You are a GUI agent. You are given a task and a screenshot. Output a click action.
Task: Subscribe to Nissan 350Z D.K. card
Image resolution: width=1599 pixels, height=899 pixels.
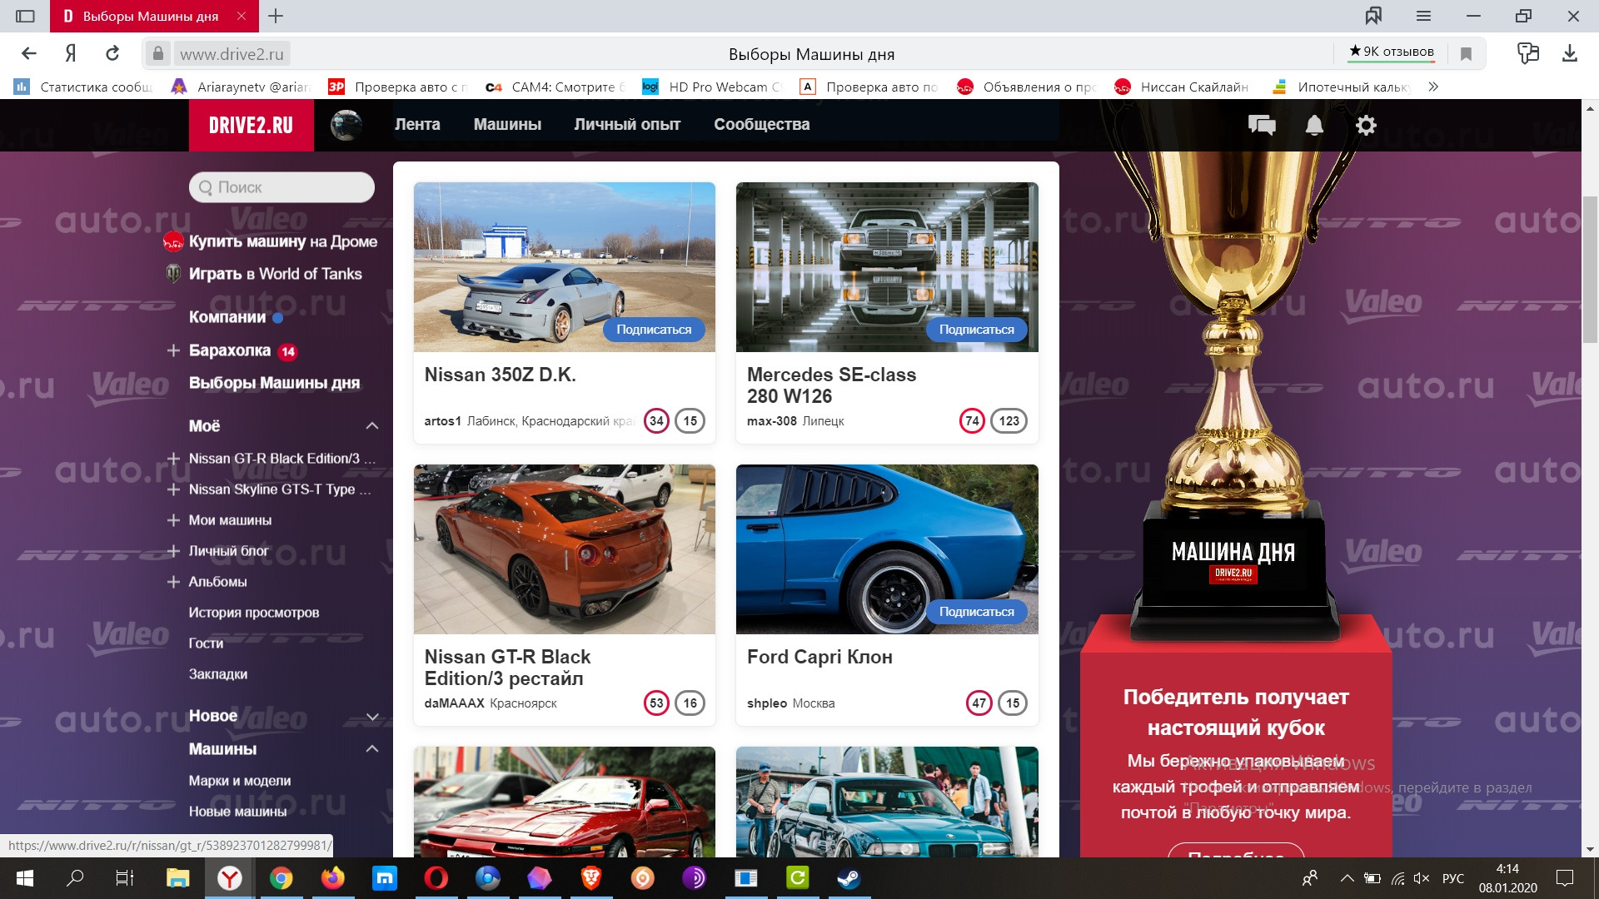click(654, 330)
